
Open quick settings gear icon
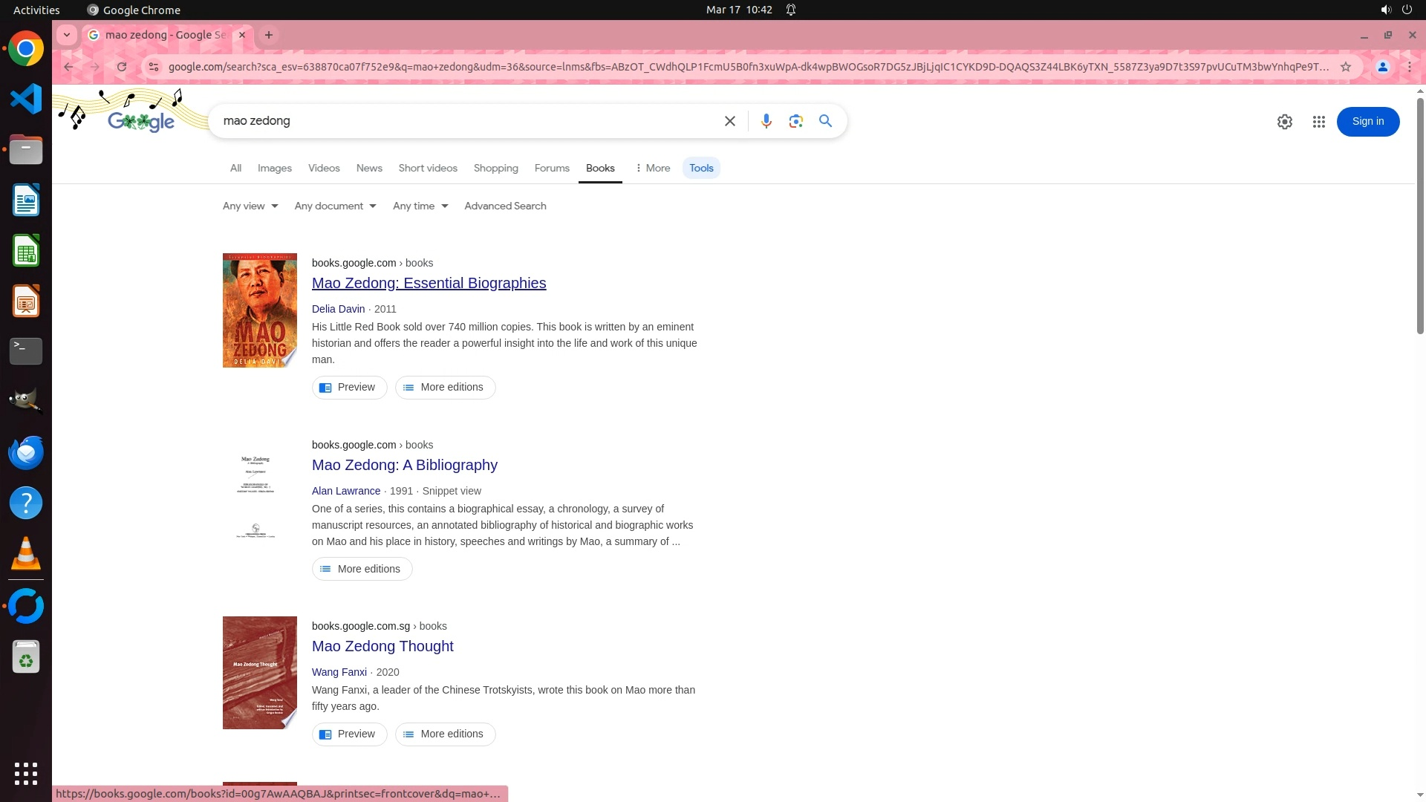pyautogui.click(x=1284, y=122)
